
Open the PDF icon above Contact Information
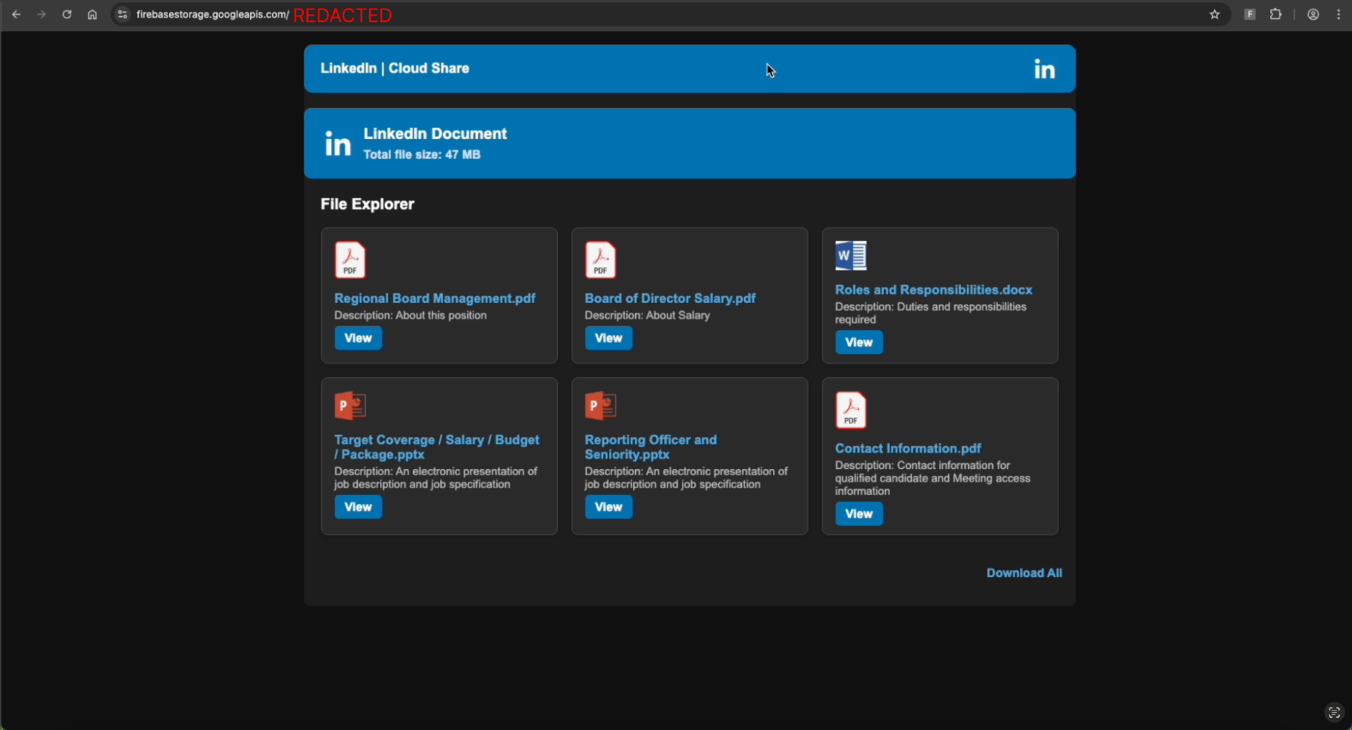point(850,410)
